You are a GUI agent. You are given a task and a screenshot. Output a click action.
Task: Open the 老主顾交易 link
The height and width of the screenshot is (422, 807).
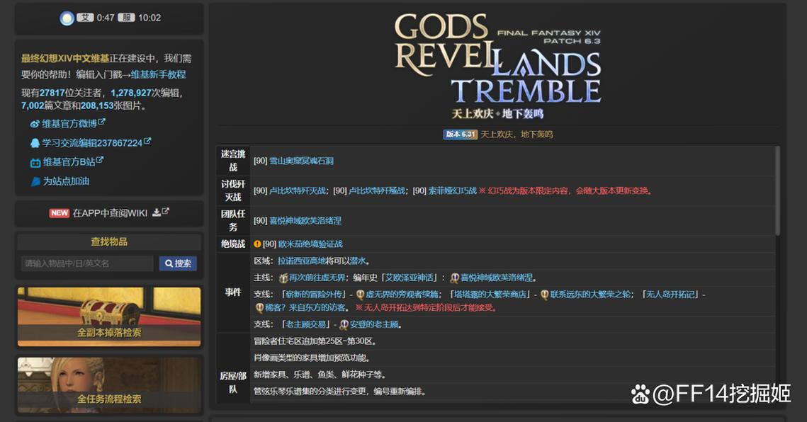point(305,325)
